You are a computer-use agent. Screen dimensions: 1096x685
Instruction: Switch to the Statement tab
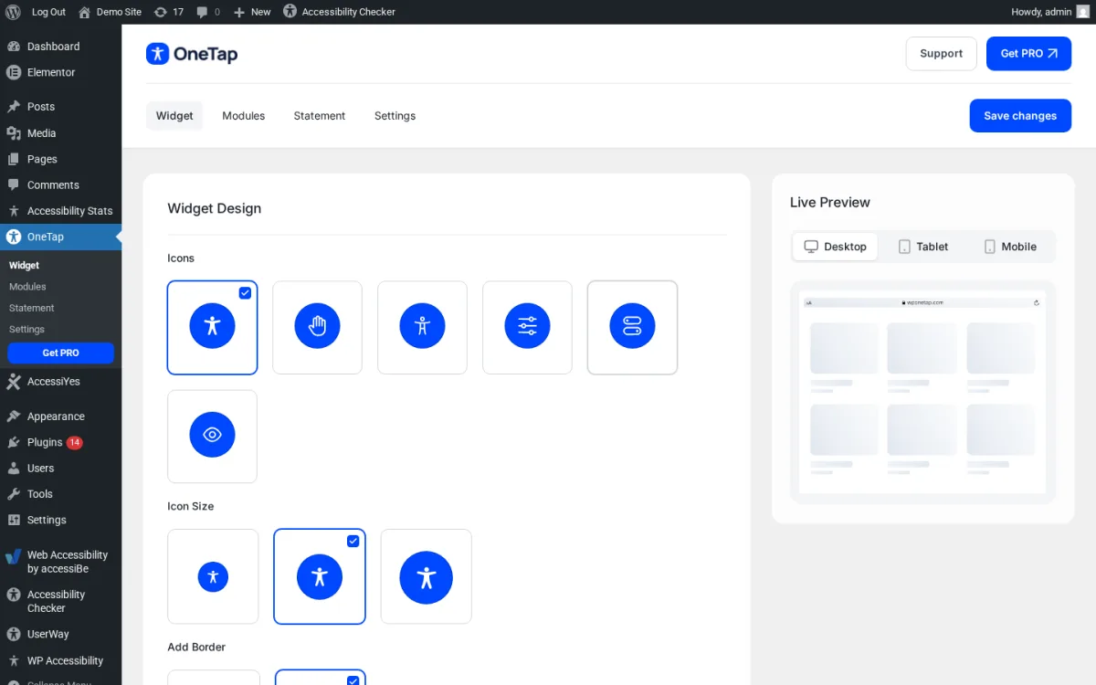click(x=320, y=116)
